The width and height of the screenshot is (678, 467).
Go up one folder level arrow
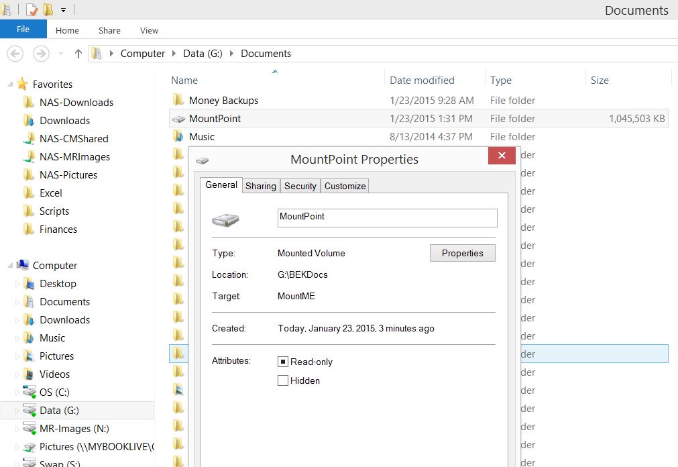pyautogui.click(x=78, y=54)
